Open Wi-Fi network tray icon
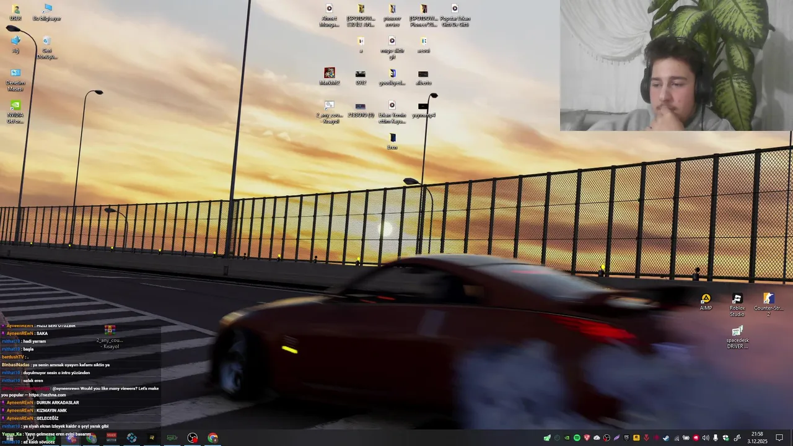Viewport: 793px width, 446px height. [x=677, y=438]
